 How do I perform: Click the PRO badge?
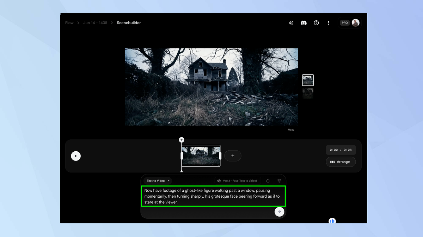344,23
